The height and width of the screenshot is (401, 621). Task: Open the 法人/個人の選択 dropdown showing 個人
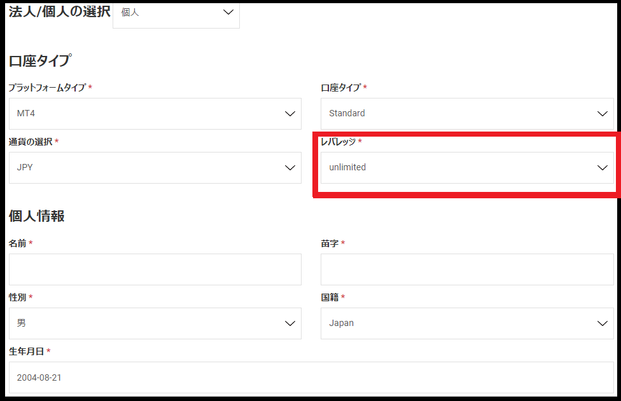176,13
